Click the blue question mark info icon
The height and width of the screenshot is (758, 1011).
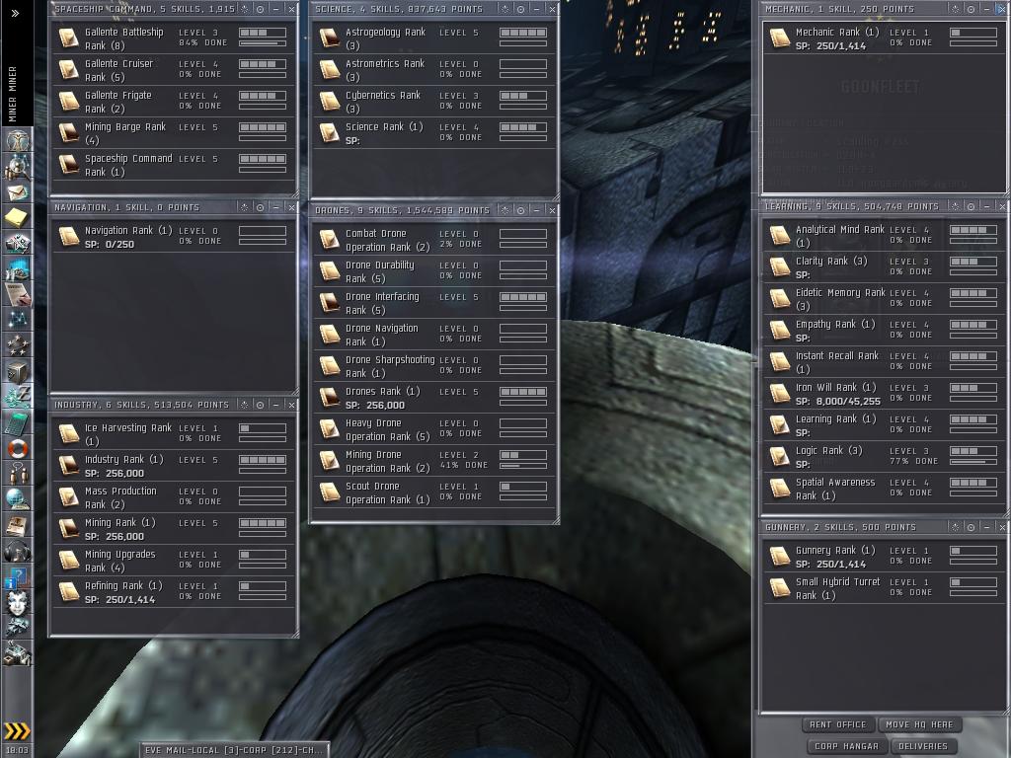[x=18, y=576]
